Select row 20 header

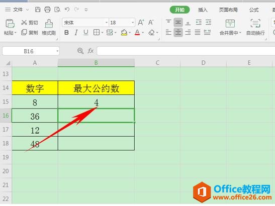6,171
